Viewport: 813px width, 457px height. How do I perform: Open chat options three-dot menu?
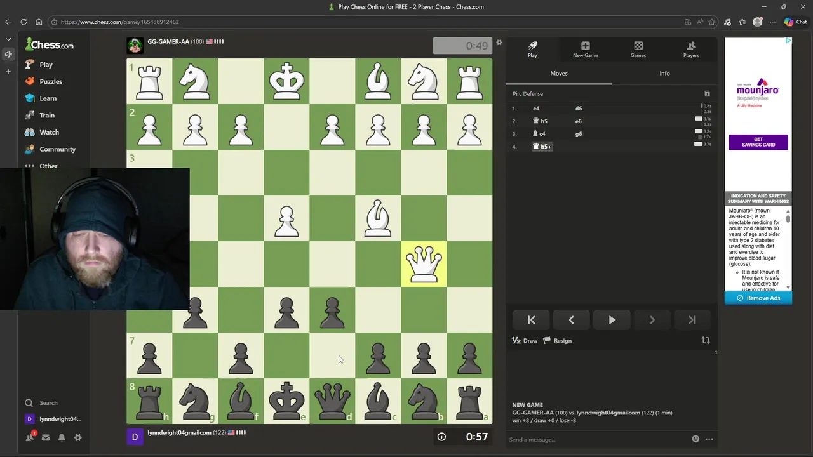click(x=709, y=439)
